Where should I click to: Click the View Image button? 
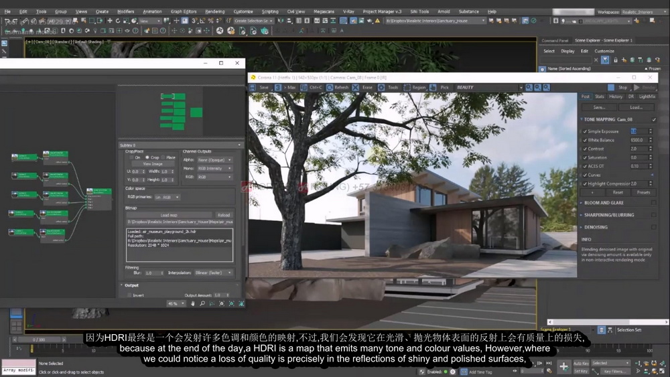click(153, 164)
